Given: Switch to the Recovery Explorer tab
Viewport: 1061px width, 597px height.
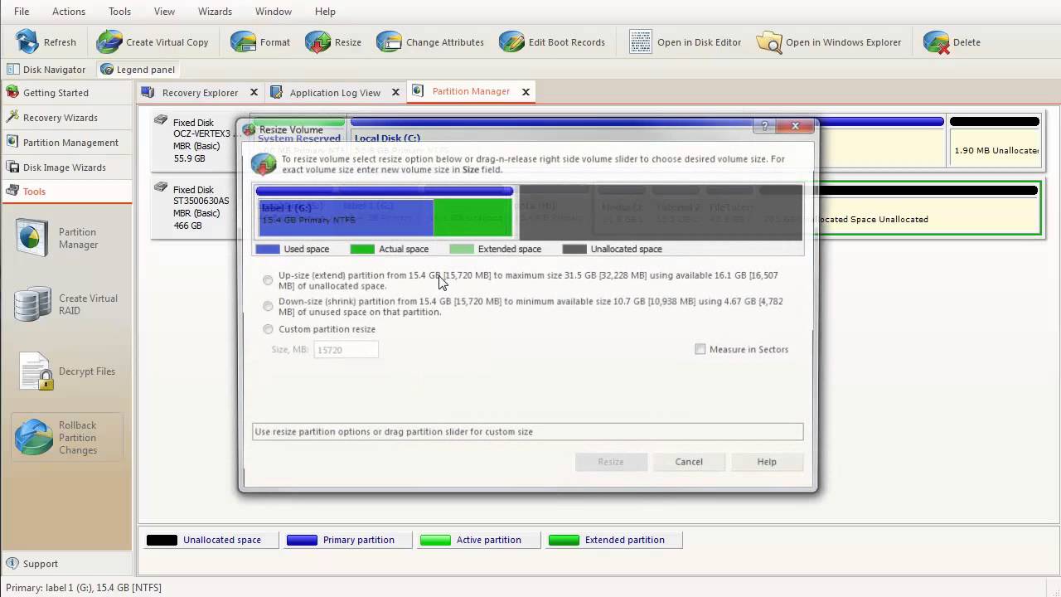Looking at the screenshot, I should click(x=200, y=92).
